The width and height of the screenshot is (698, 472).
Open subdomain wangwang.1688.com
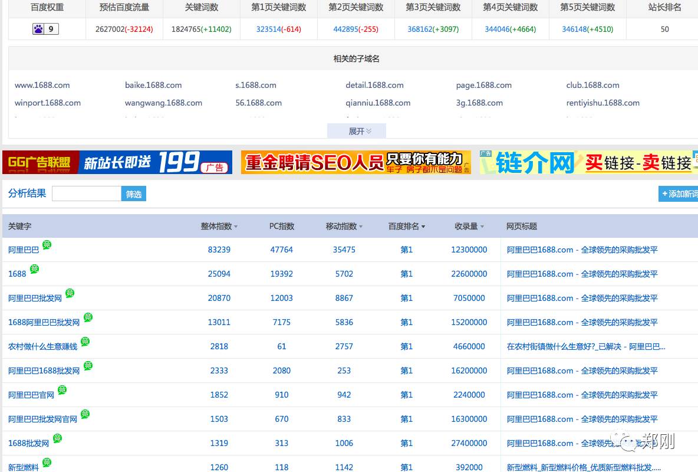[x=163, y=103]
